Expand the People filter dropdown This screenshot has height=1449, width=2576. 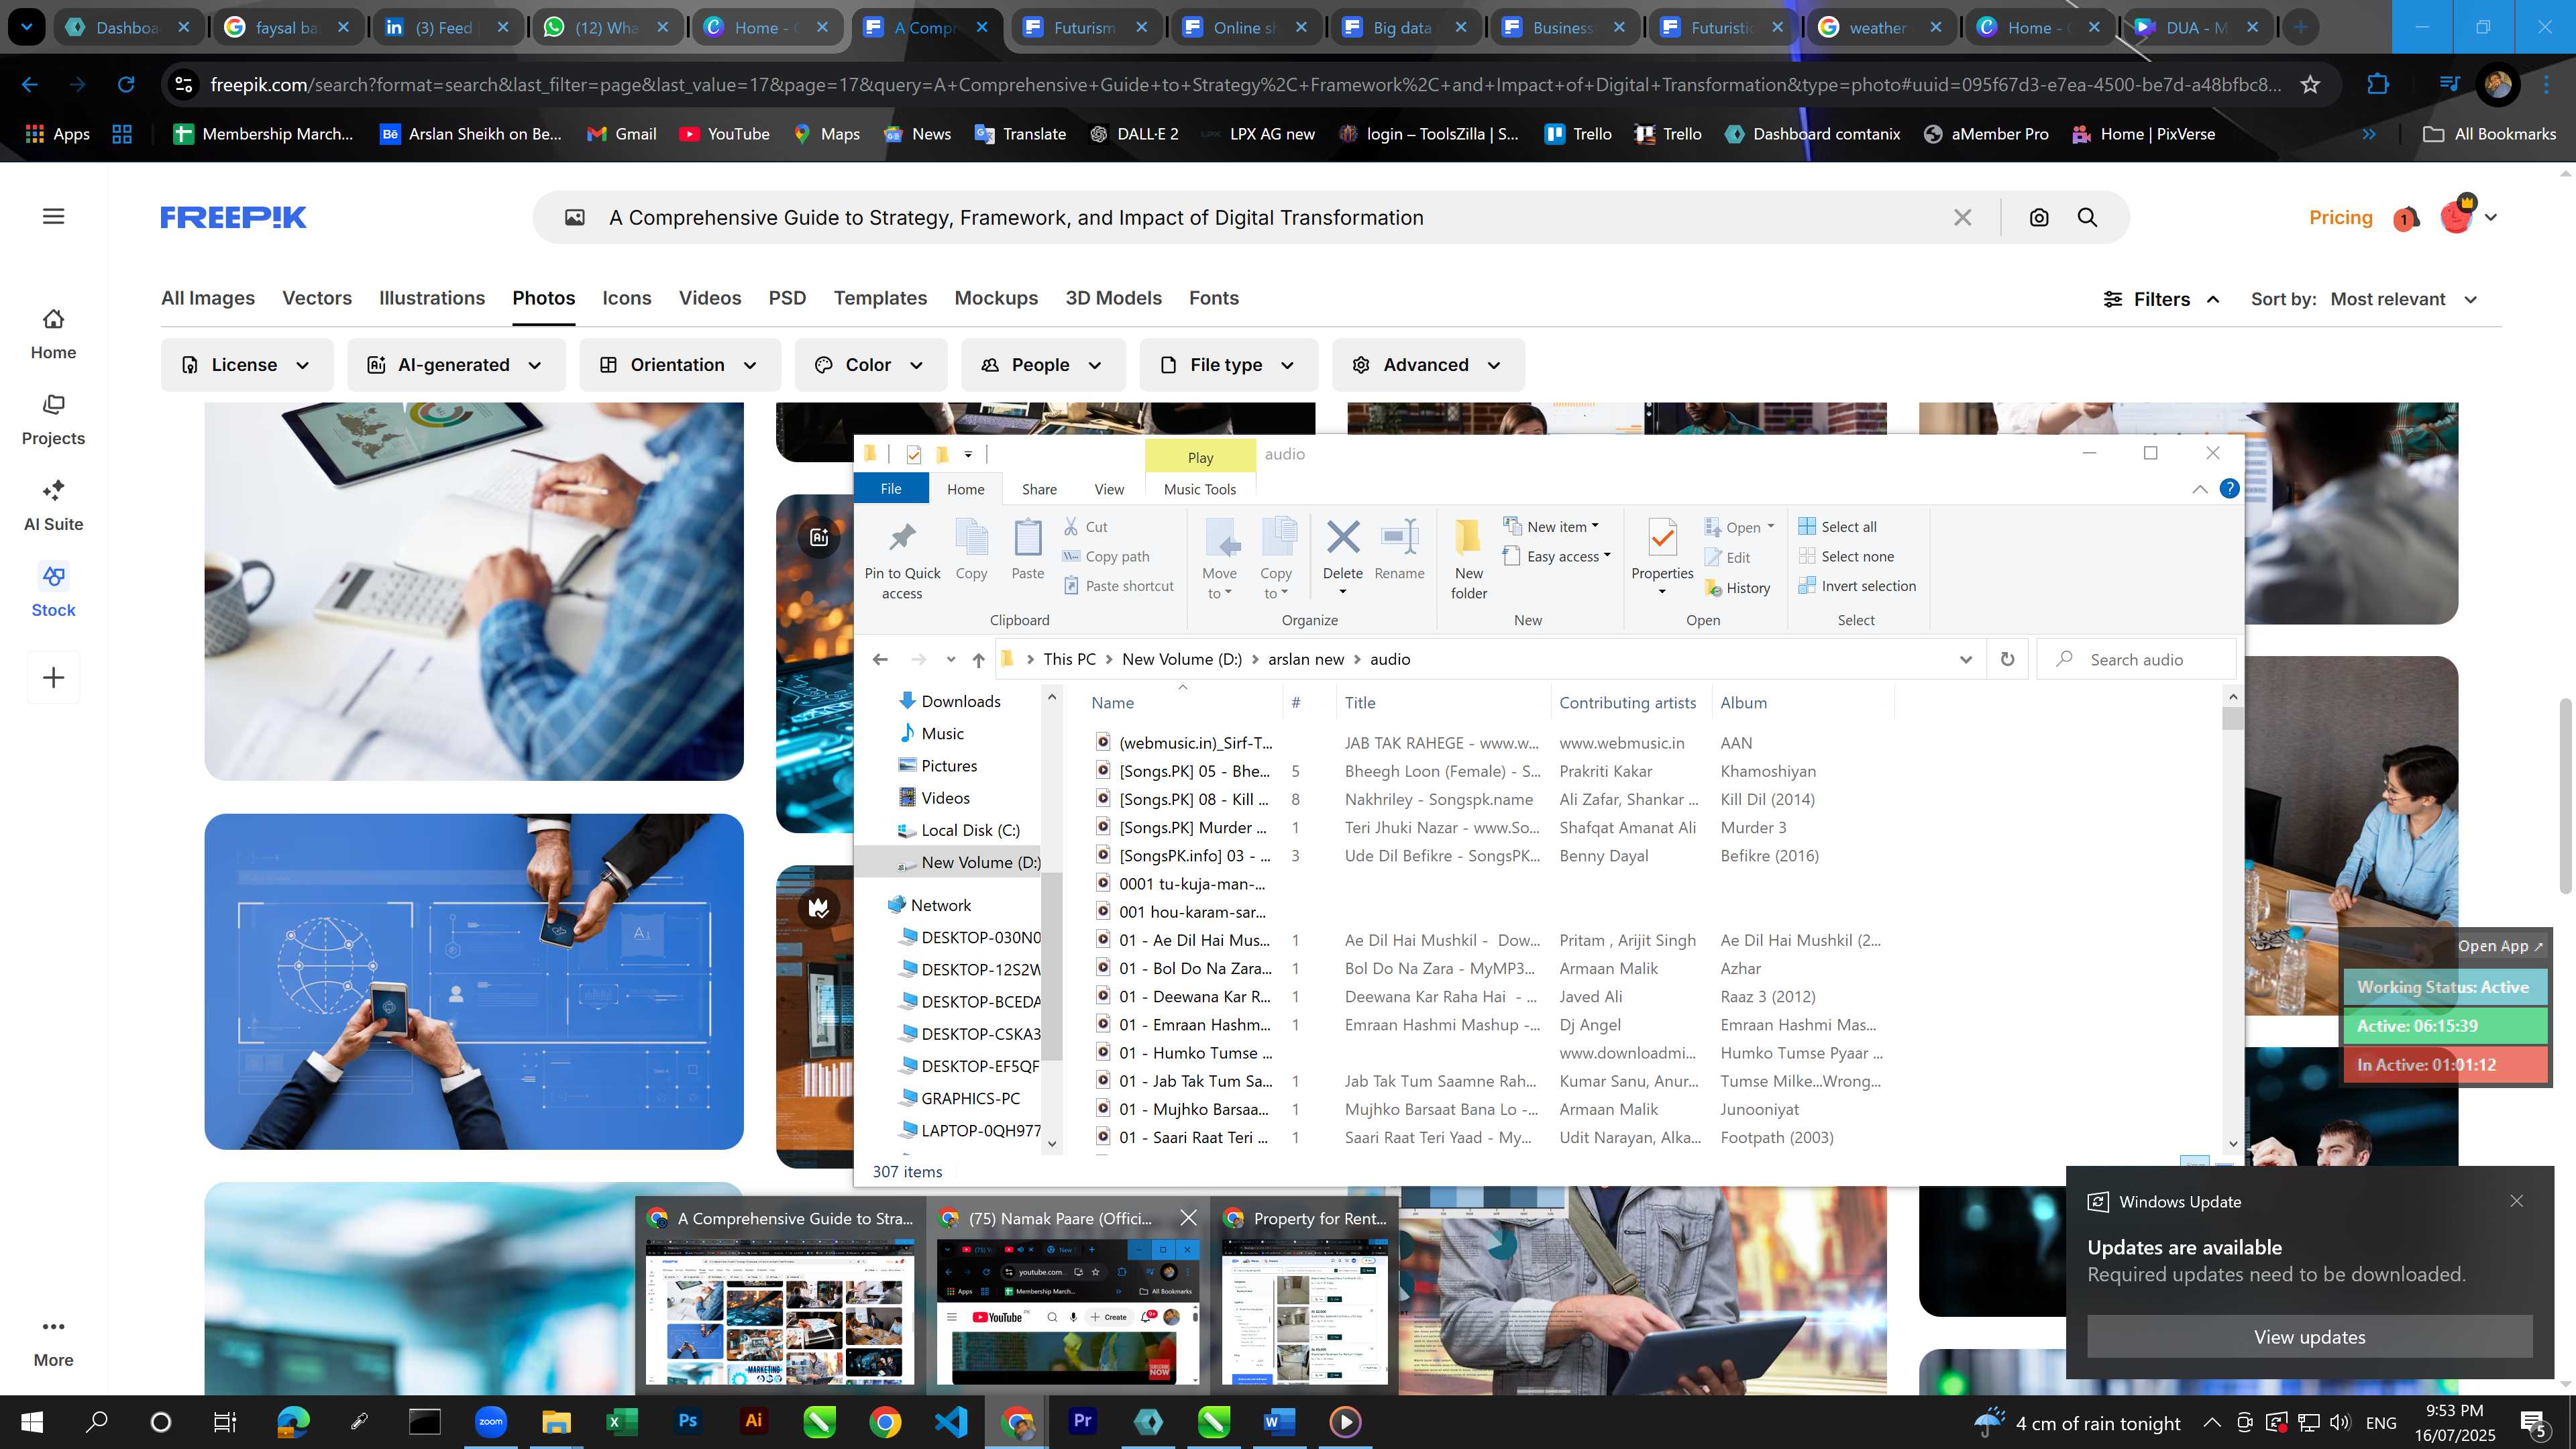tap(1042, 365)
